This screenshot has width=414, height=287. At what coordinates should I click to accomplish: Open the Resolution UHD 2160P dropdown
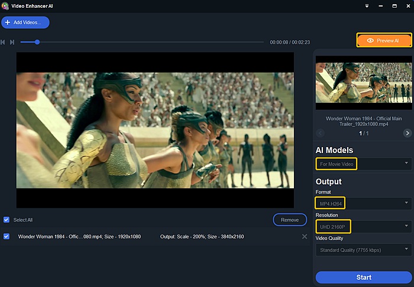pyautogui.click(x=364, y=227)
